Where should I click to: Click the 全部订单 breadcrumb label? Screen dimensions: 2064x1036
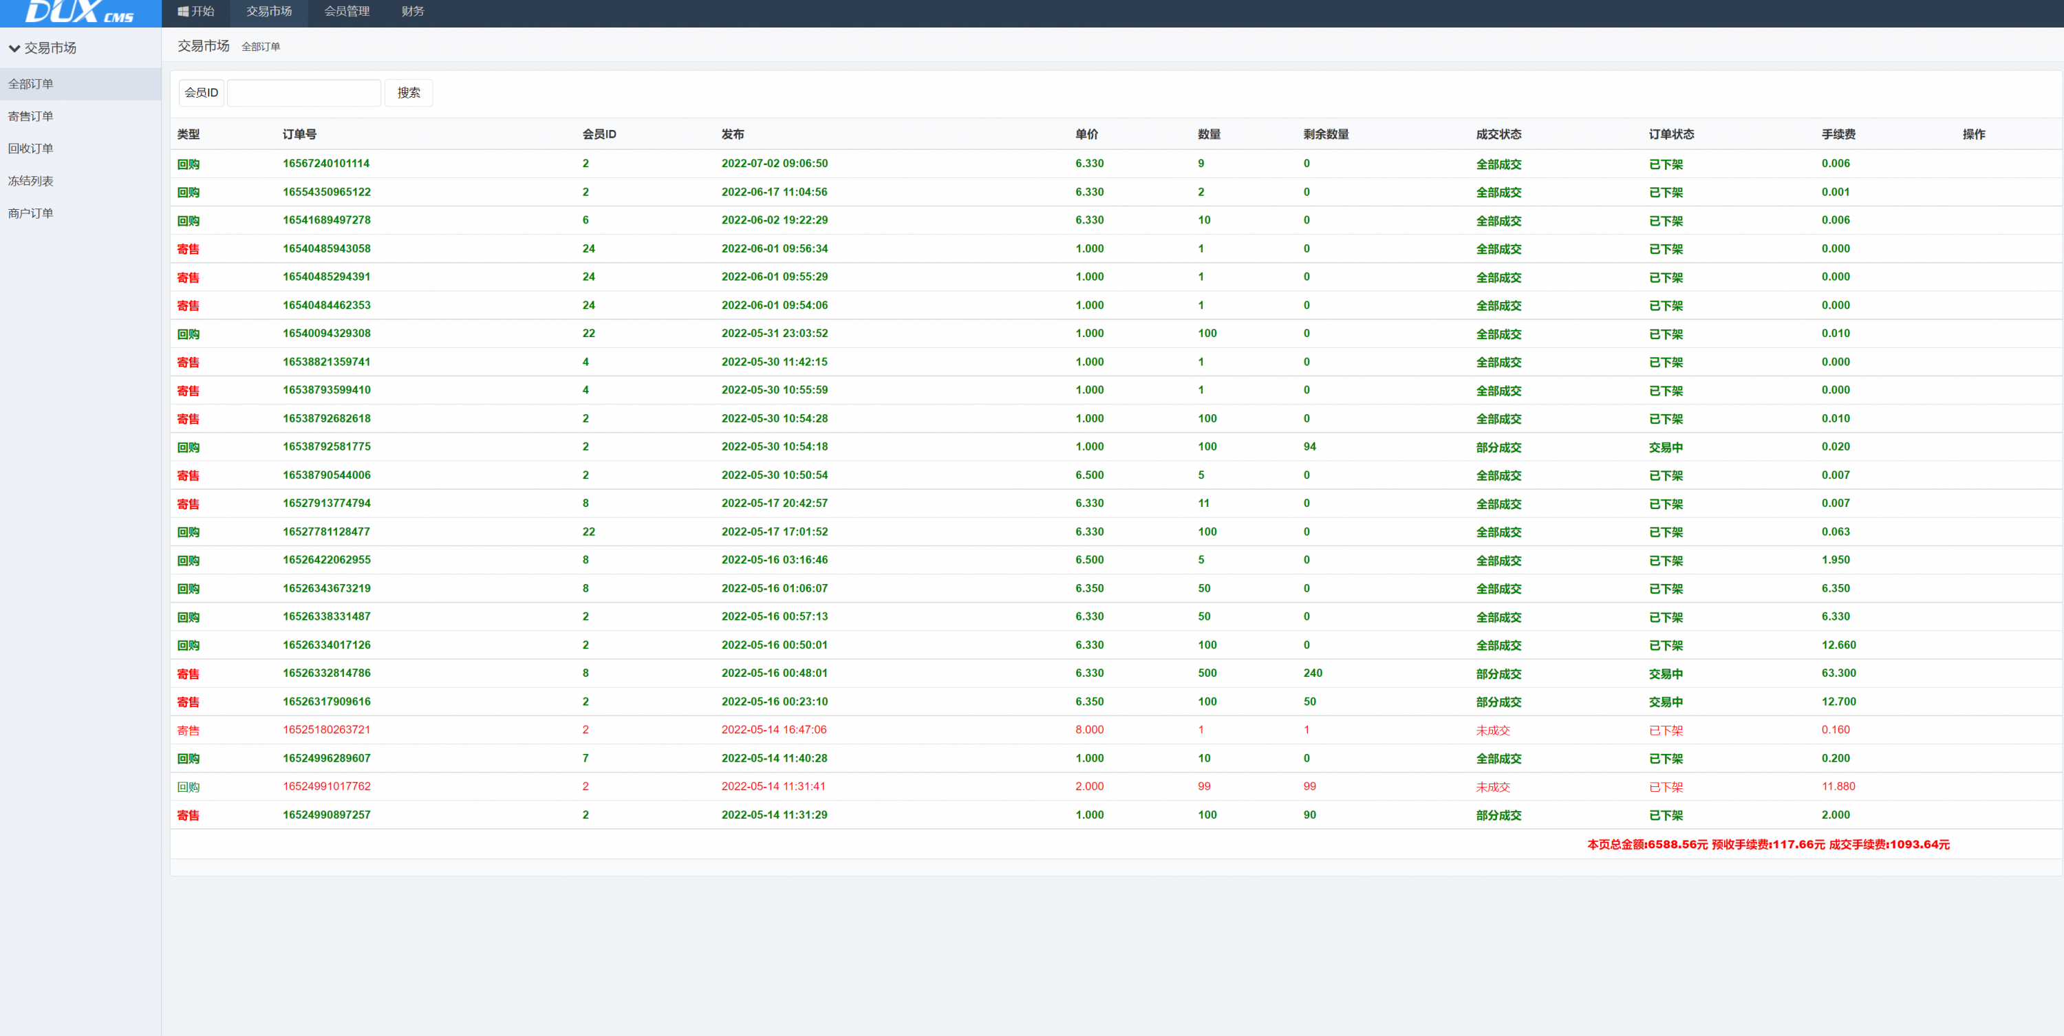pos(260,47)
